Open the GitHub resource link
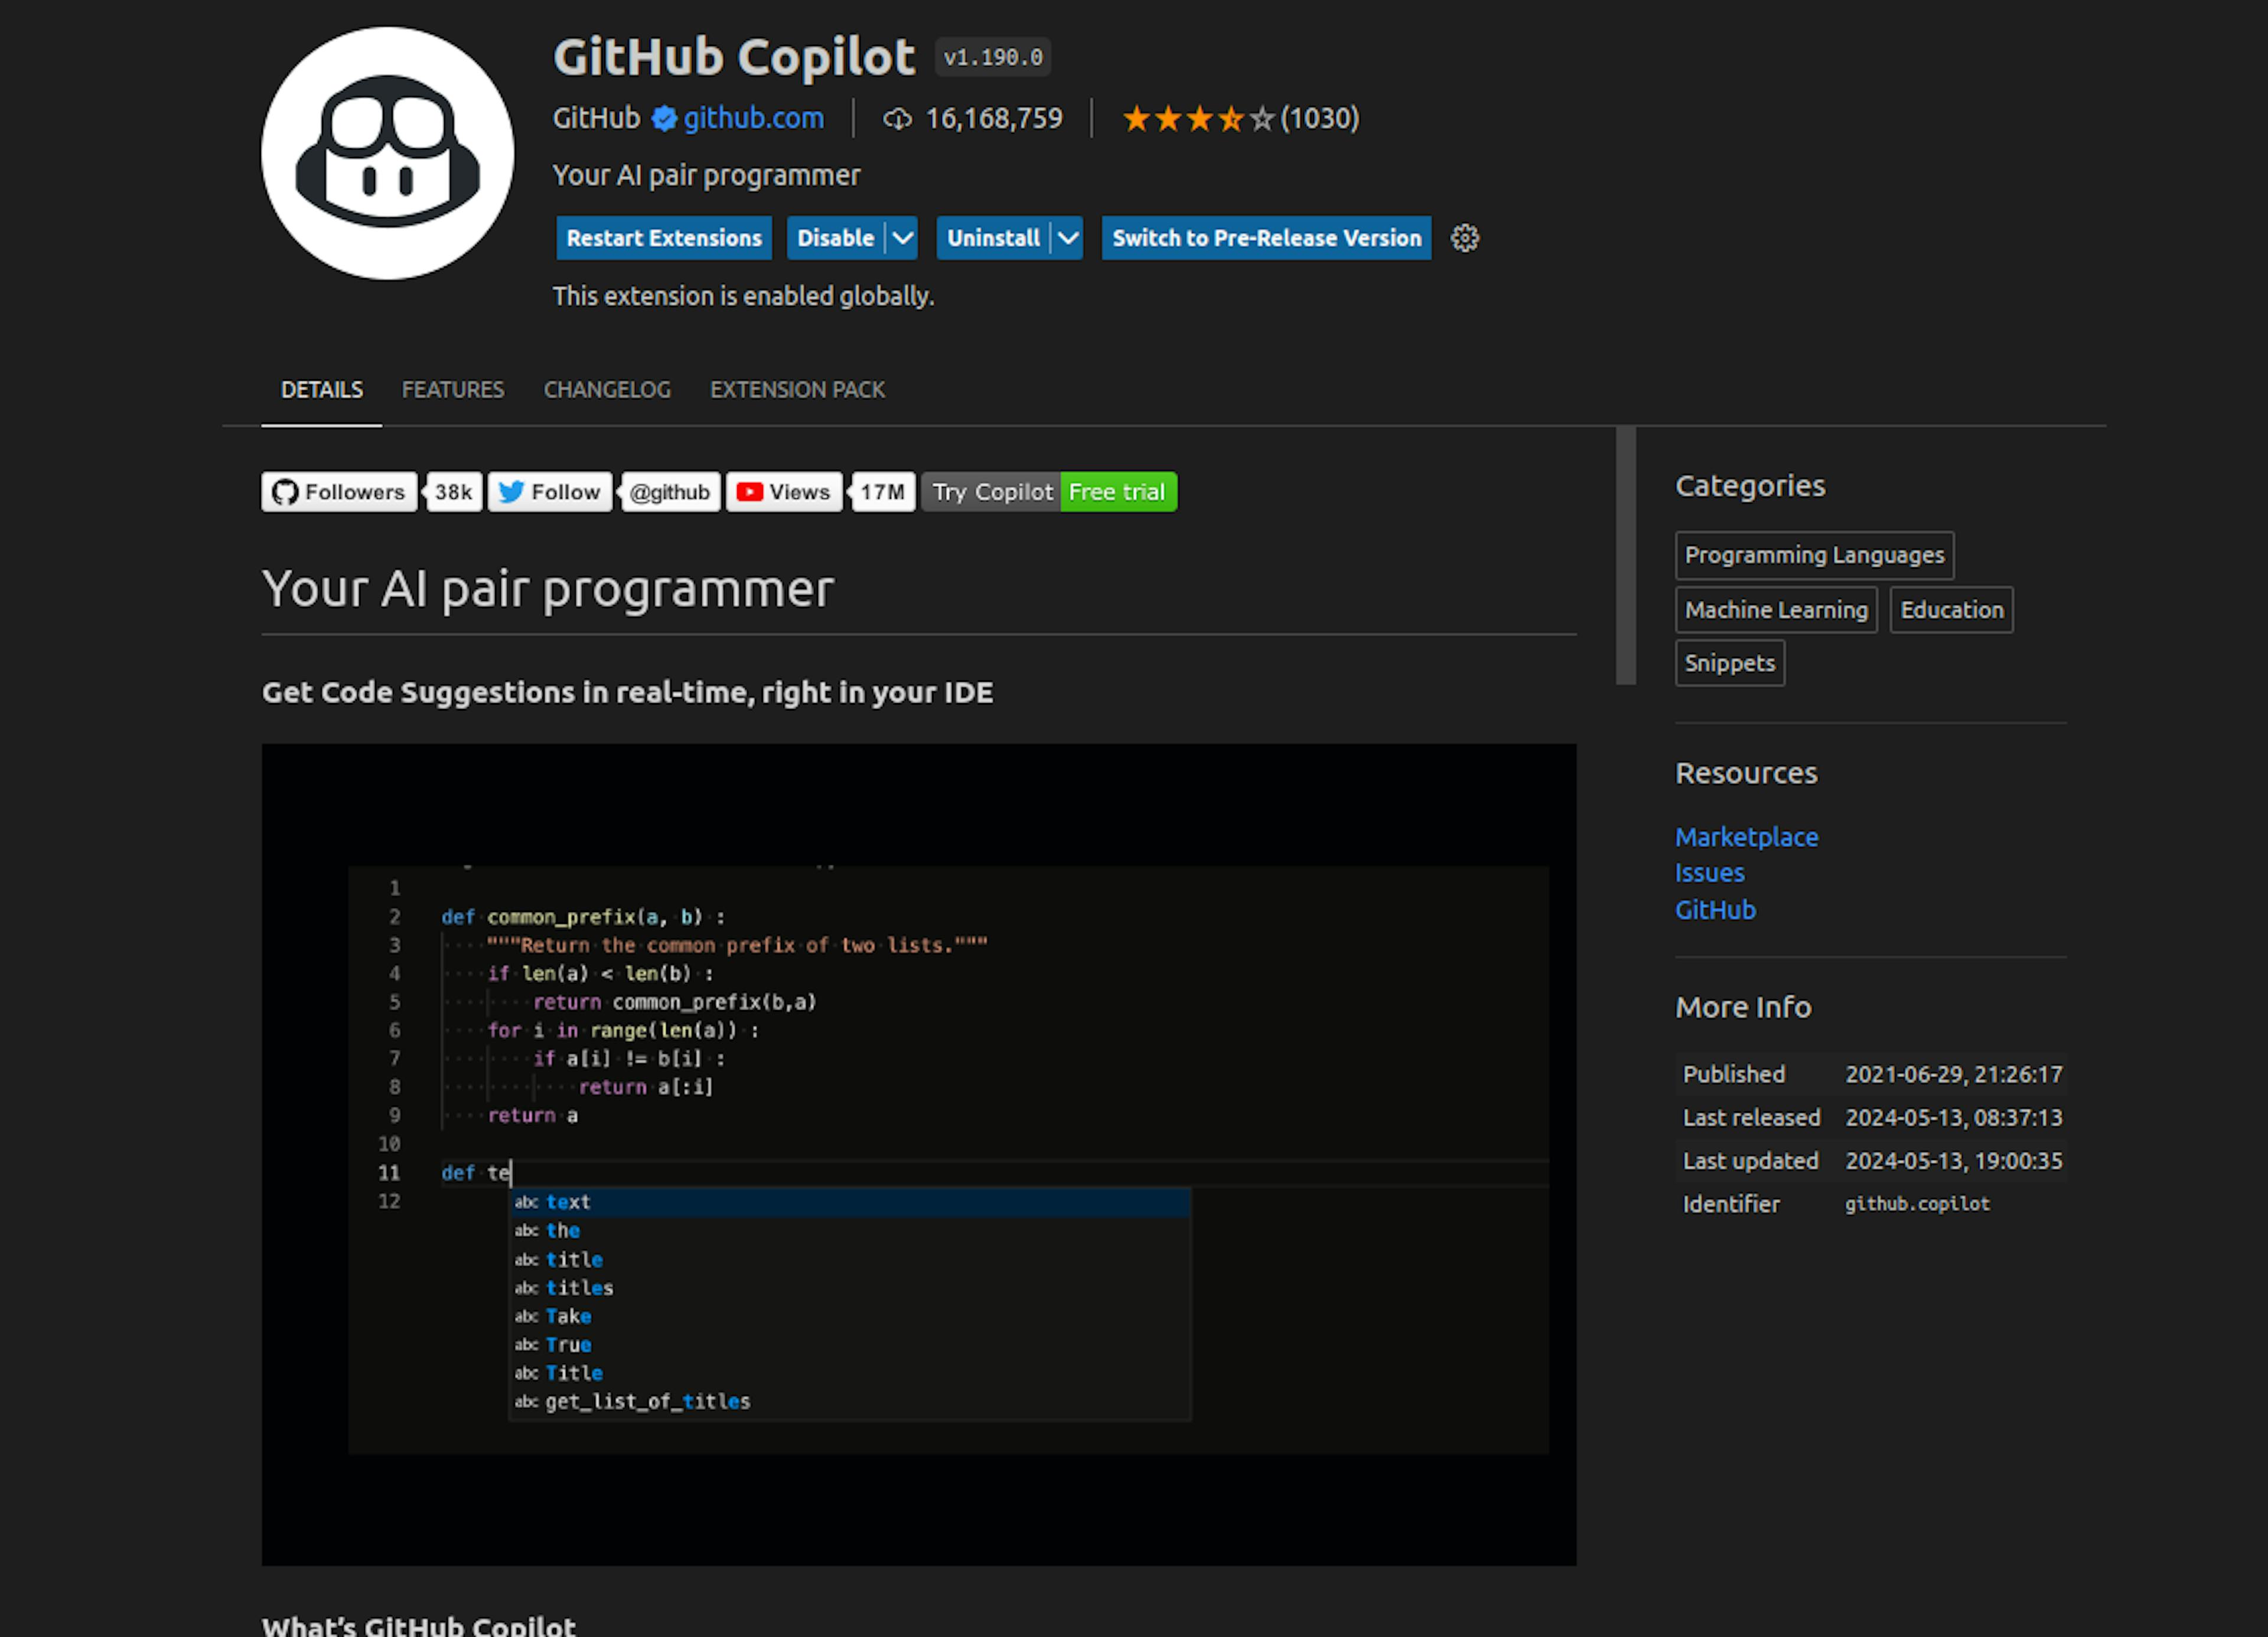This screenshot has width=2268, height=1637. tap(1715, 910)
